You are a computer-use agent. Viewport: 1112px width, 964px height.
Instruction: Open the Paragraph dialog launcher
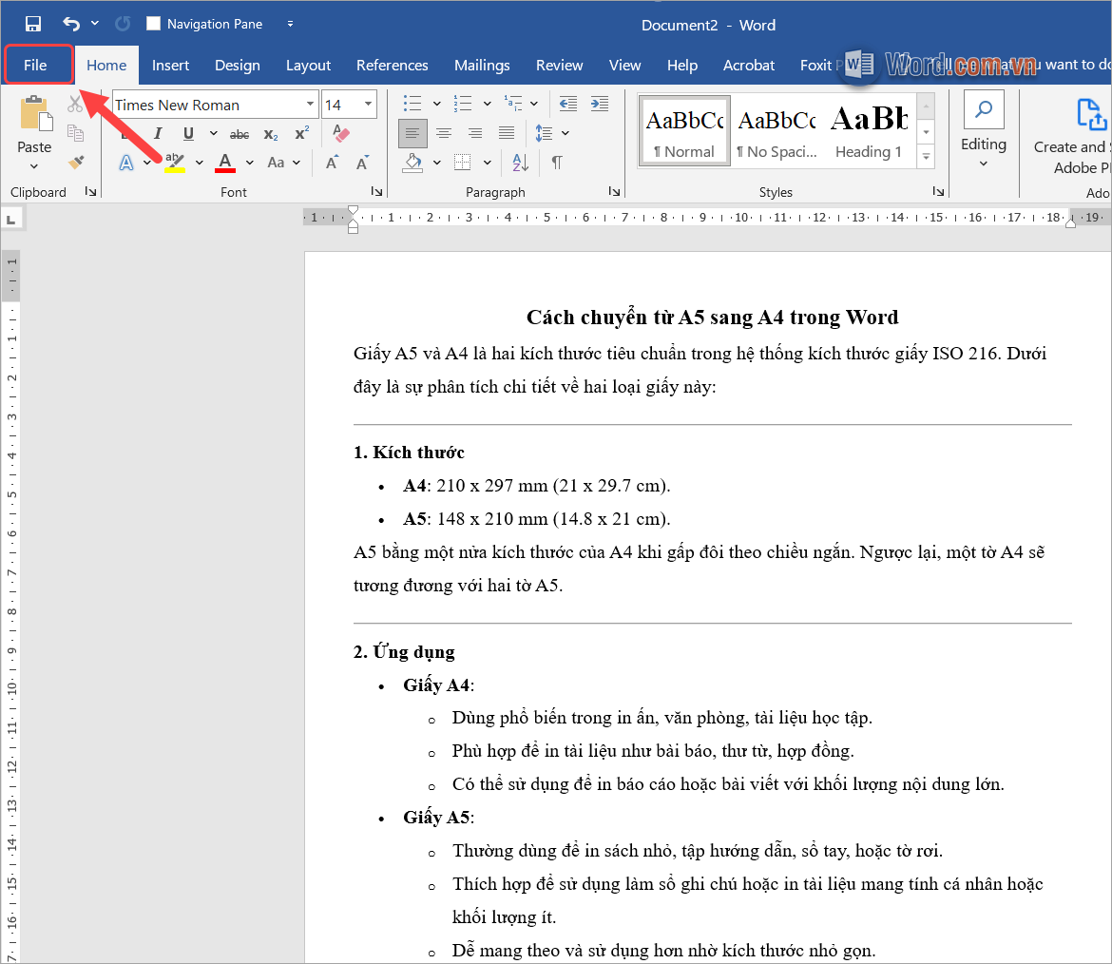point(614,191)
